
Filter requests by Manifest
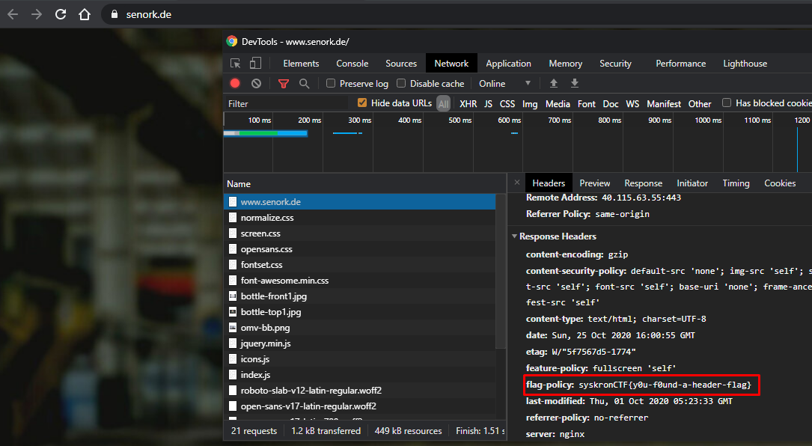664,103
